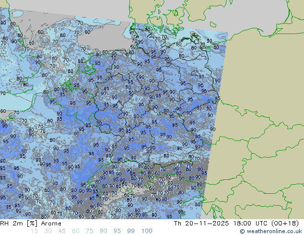Click the 'Arome' model name
The height and width of the screenshot is (235, 304).
click(51, 223)
